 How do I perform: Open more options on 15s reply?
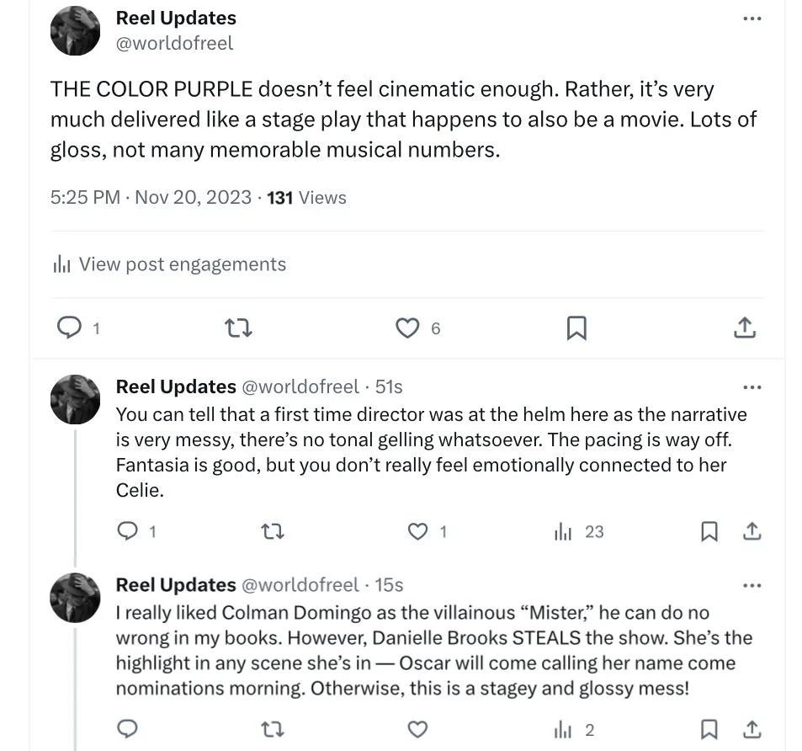pyautogui.click(x=752, y=585)
